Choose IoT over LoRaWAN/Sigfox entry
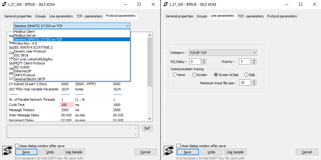The width and height of the screenshot is (321, 160). (x=72, y=59)
